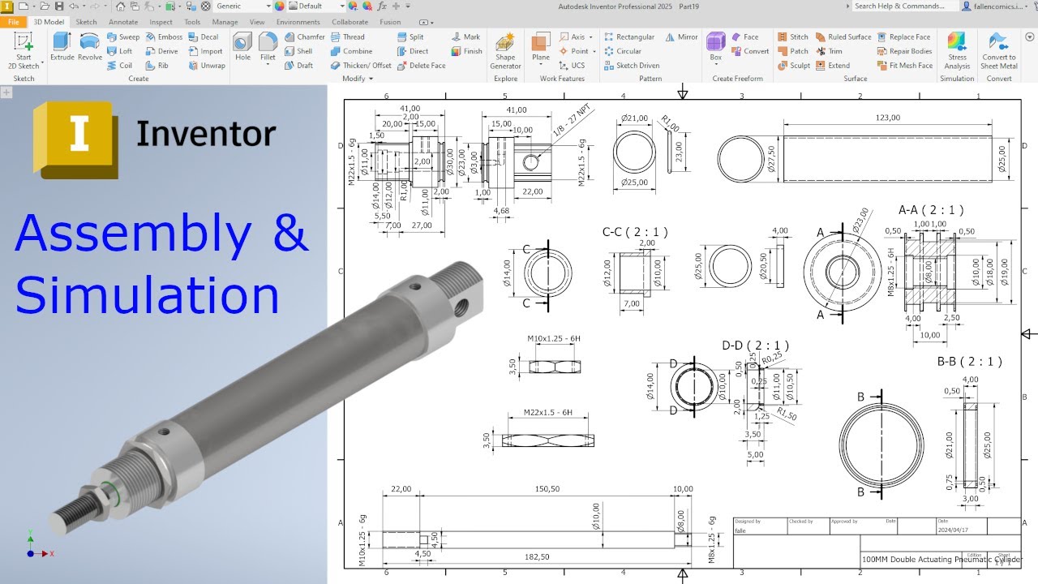Click the Derive tool
The image size is (1038, 584).
(162, 51)
